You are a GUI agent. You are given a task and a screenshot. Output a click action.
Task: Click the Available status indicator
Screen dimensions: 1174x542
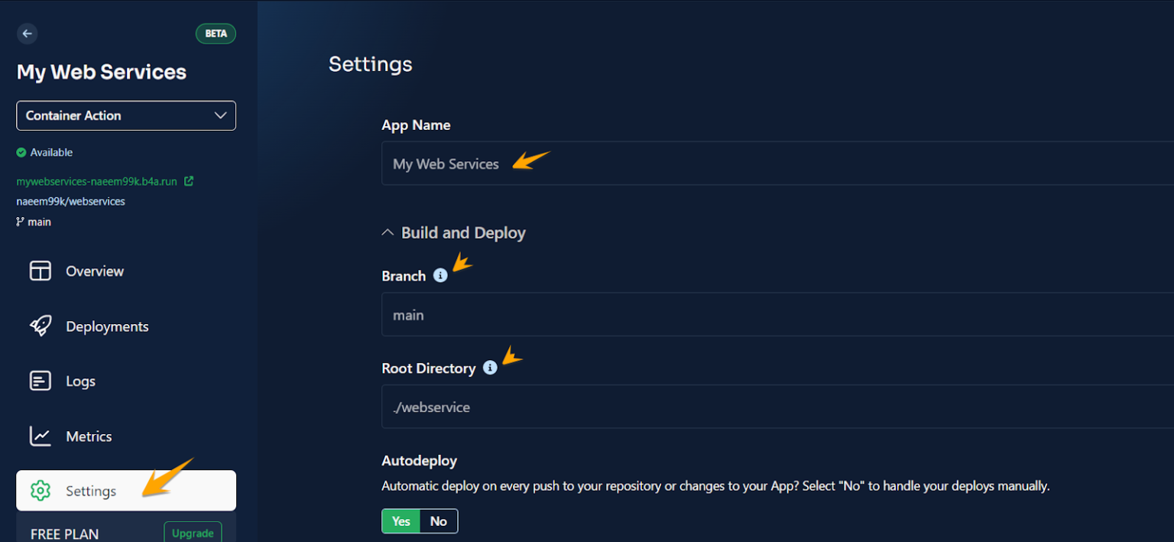[x=44, y=152]
